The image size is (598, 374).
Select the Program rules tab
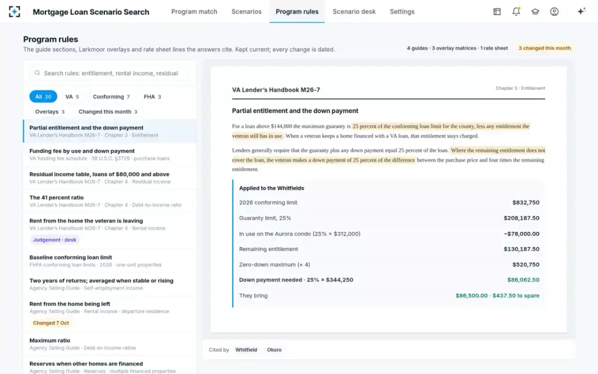click(x=297, y=11)
